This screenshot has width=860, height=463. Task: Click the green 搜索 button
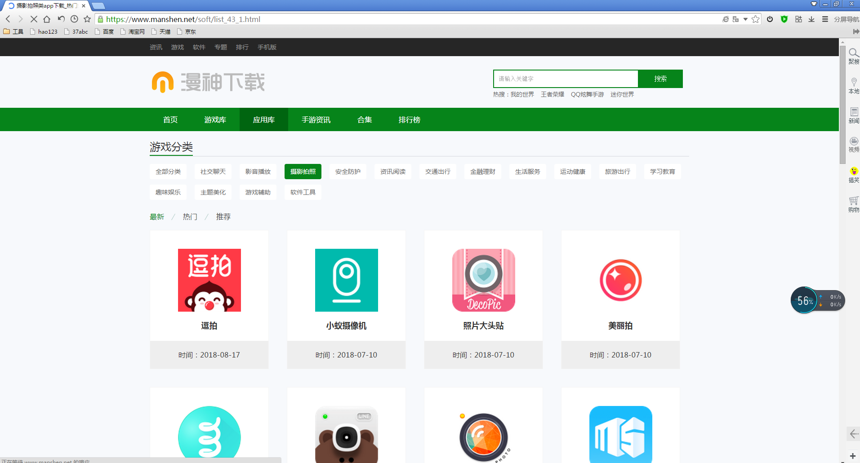coord(660,79)
